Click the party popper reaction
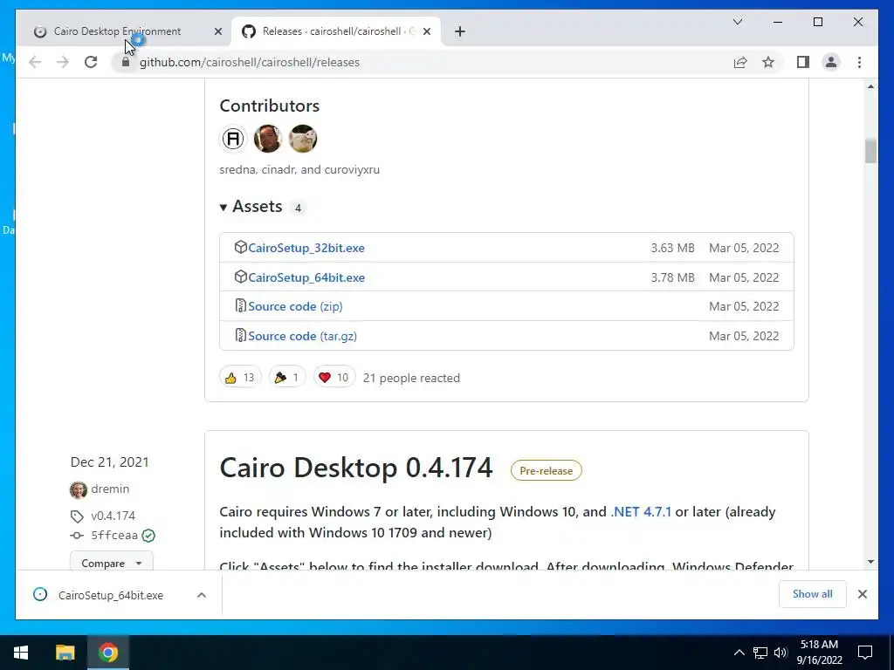Screen dimensions: 894x670 (286, 377)
